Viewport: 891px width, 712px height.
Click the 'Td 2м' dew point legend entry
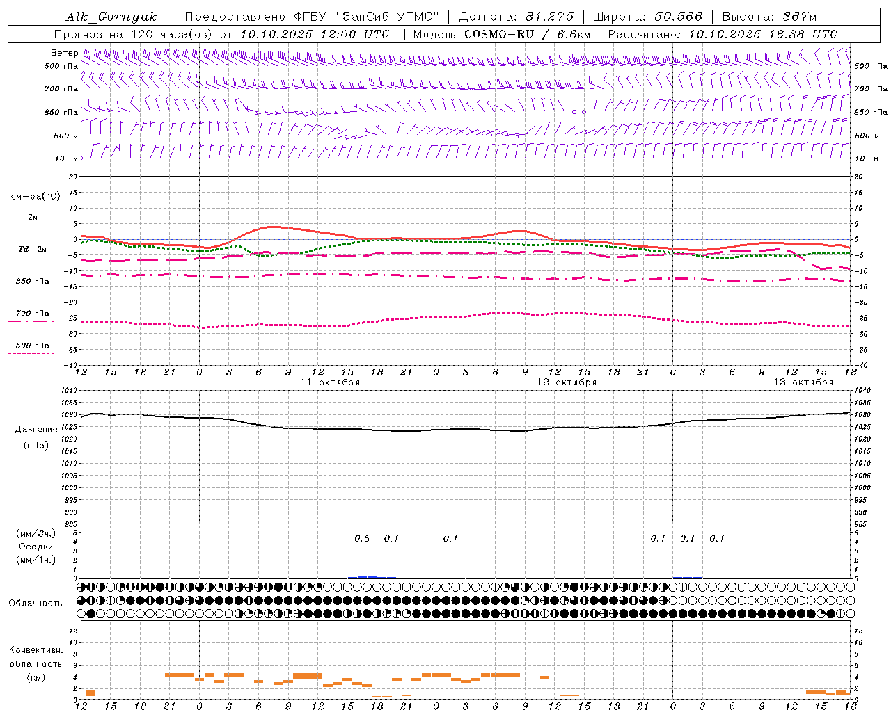coord(33,249)
